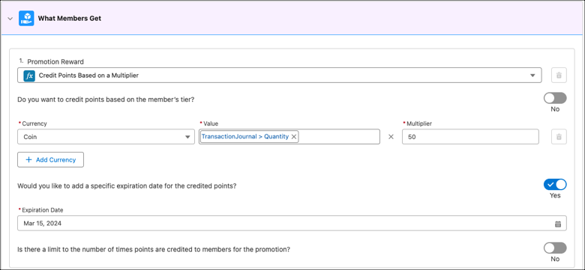Open the Promotion Reward dropdown
Image resolution: width=585 pixels, height=270 pixels.
tap(280, 75)
